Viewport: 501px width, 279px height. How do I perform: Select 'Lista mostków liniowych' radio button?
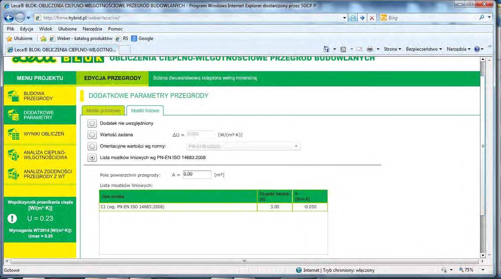tap(92, 157)
